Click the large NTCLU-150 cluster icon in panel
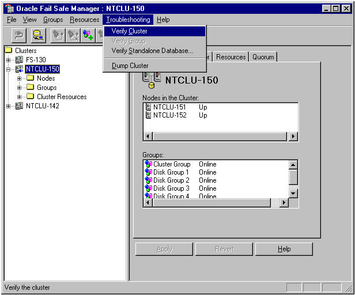The width and height of the screenshot is (355, 295). click(152, 80)
